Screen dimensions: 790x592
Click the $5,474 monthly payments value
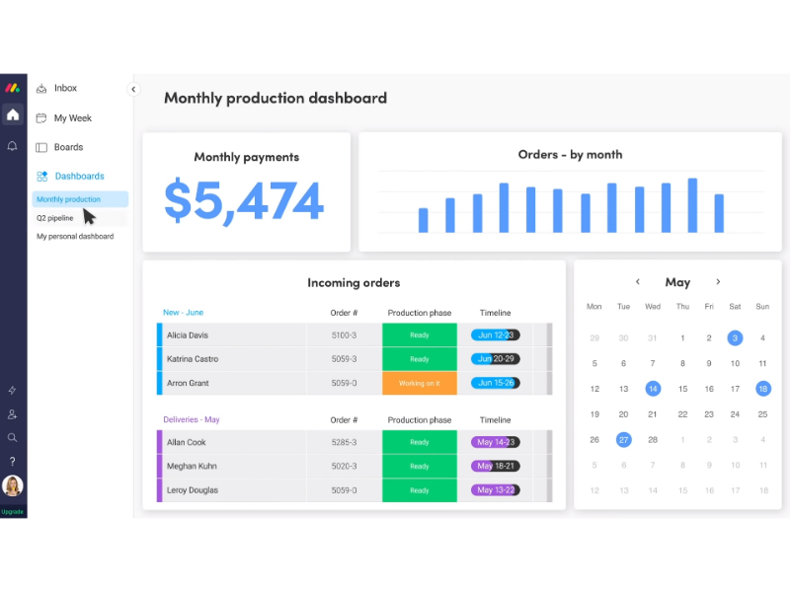point(244,201)
